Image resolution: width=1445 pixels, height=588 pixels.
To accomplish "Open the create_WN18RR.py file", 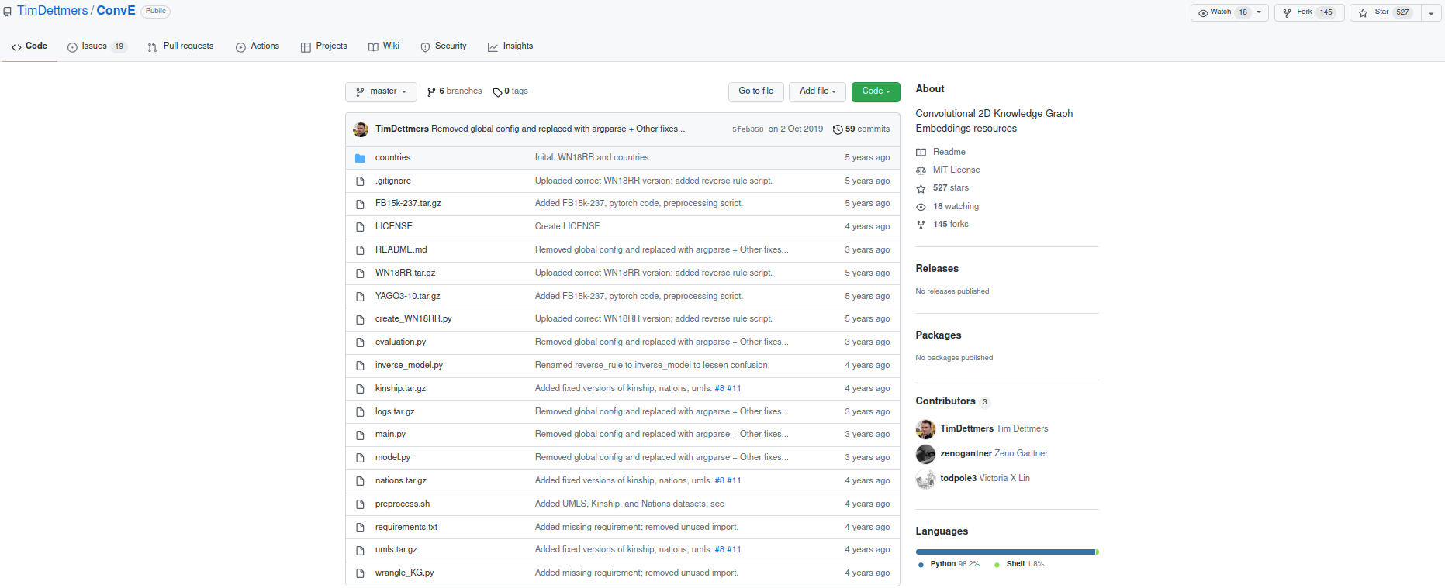I will pos(413,319).
